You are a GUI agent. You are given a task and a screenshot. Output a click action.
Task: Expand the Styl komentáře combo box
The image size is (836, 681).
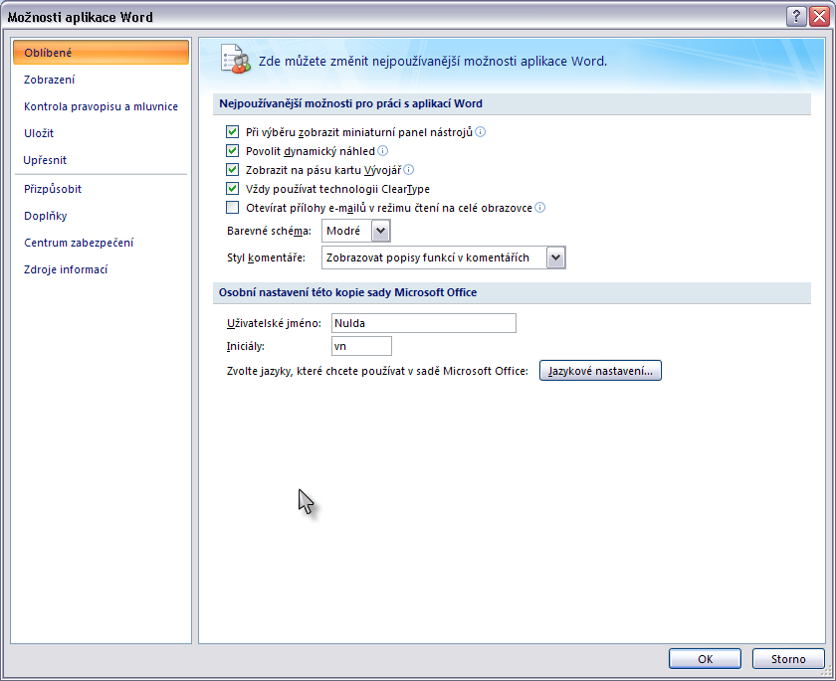[x=555, y=257]
